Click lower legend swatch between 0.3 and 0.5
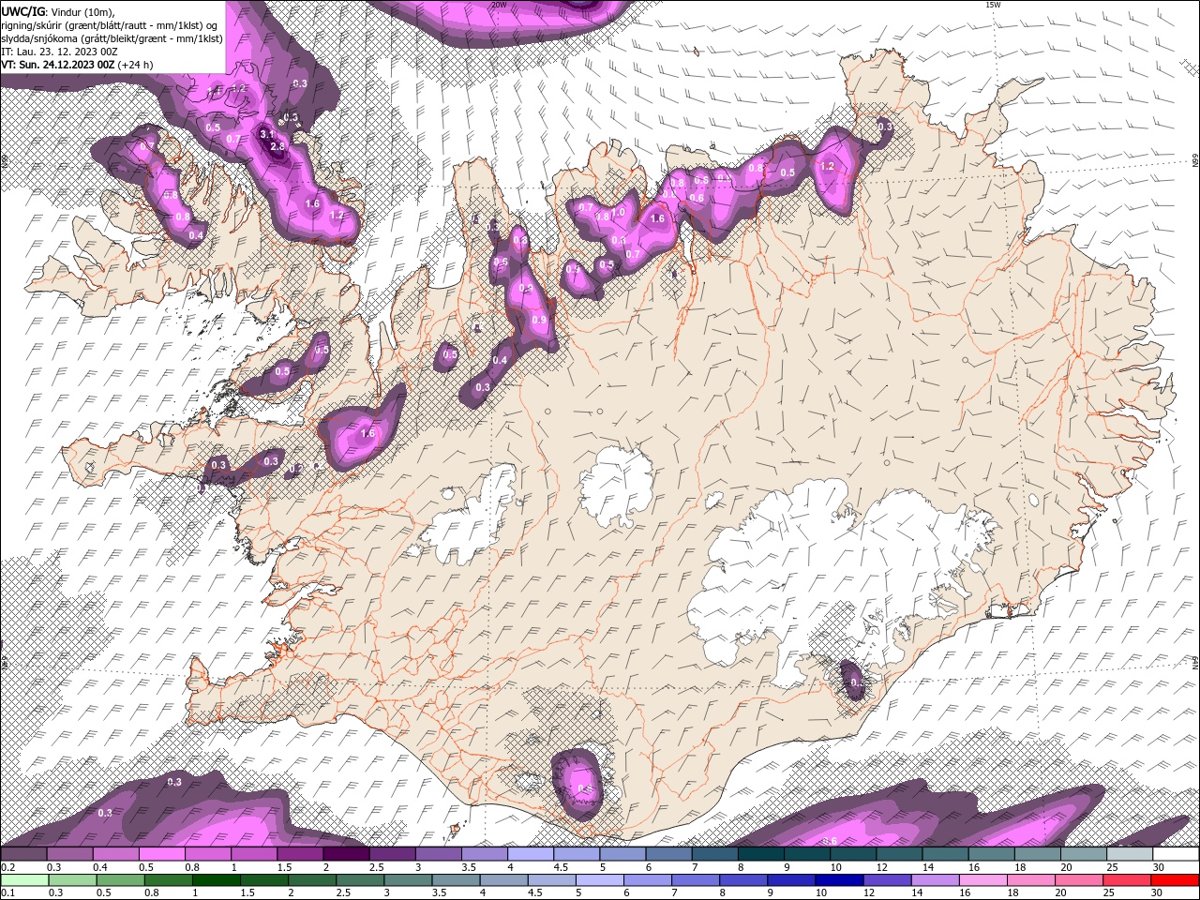The width and height of the screenshot is (1200, 900). [x=73, y=880]
